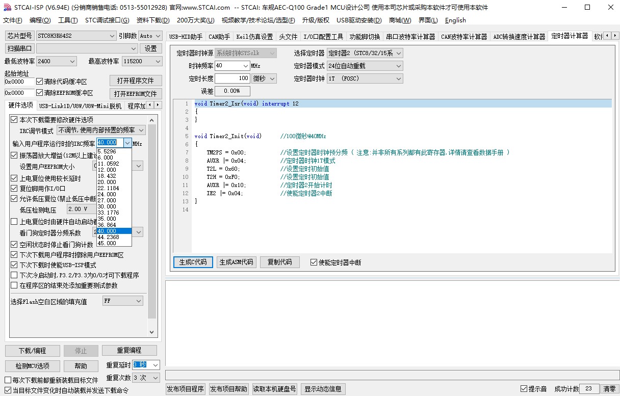Switch to the USB-Link1D/U8W/U8W-Mini脱机 tab
The width and height of the screenshot is (620, 396).
pyautogui.click(x=80, y=106)
